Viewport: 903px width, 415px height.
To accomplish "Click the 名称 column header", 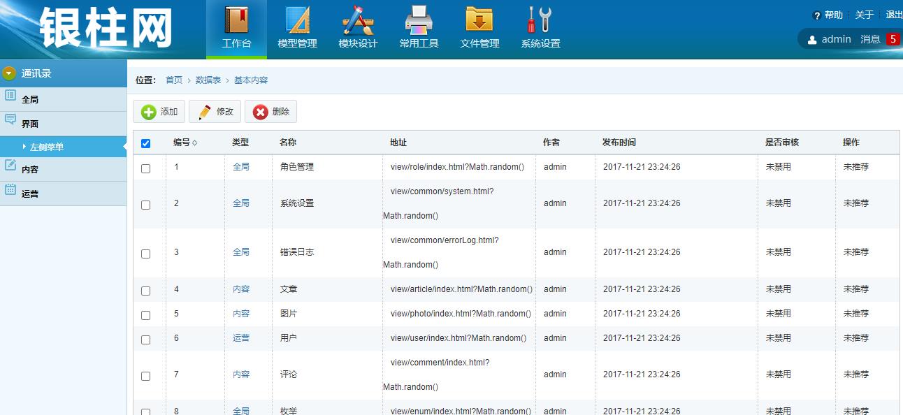I will coord(288,143).
